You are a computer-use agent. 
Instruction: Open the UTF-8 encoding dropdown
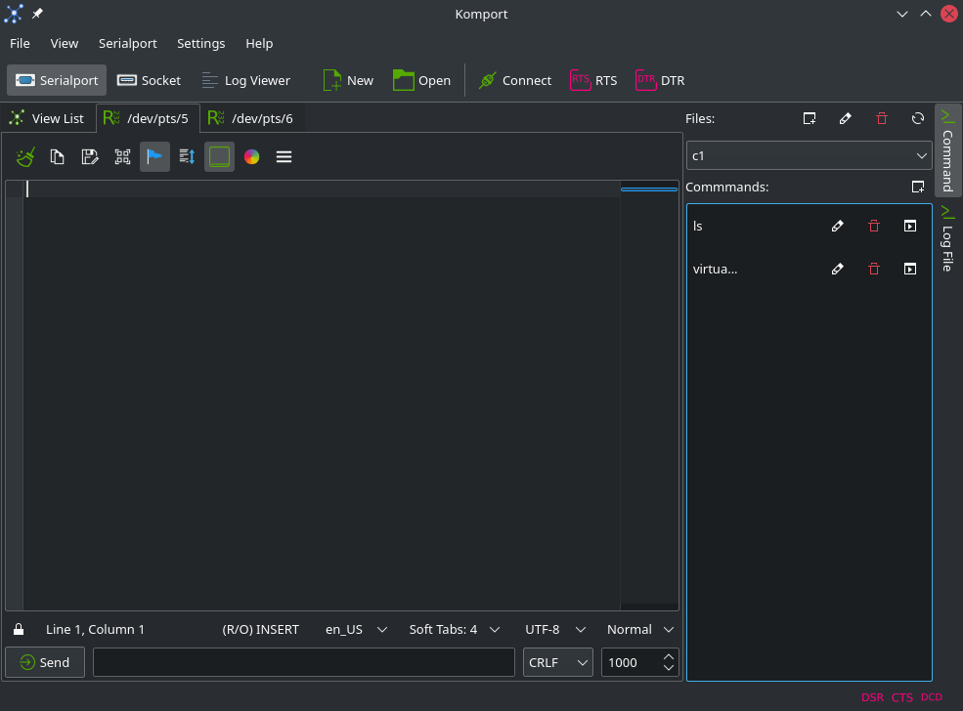(x=555, y=629)
